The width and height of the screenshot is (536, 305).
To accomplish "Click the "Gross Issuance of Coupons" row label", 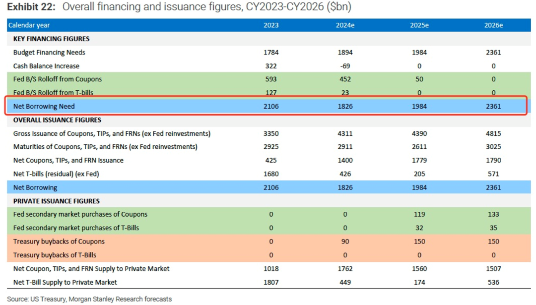I will tap(112, 133).
